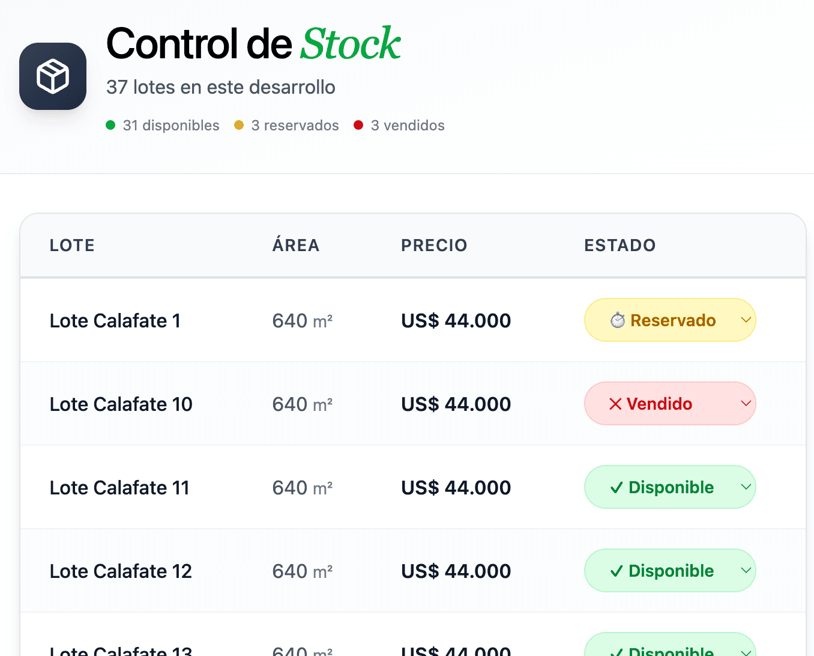Toggle the Disponible badge on Lote Calafate 13
Viewport: 814px width, 656px height.
pos(670,651)
